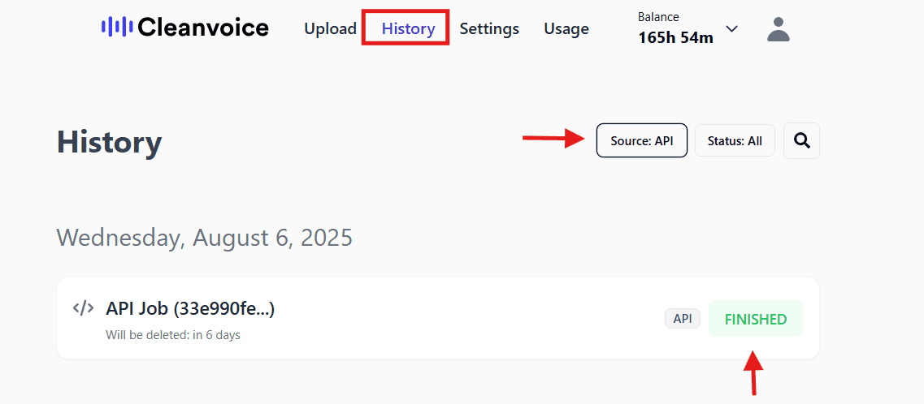Viewport: 924px width, 404px height.
Task: Click the code brackets icon on API Job
Action: 83,308
